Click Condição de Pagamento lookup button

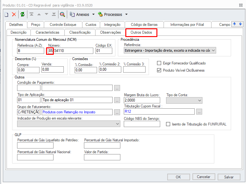[x=117, y=88]
